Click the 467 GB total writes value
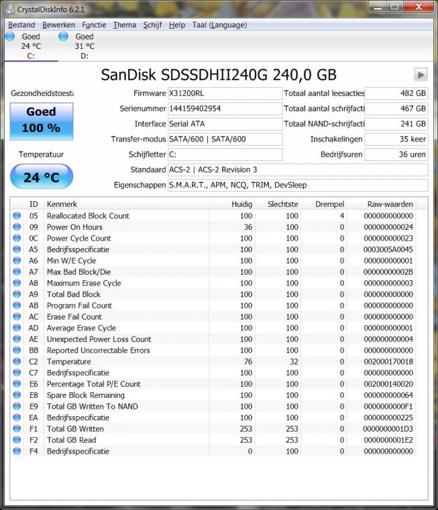Screen dimensions: 438x510 point(396,109)
